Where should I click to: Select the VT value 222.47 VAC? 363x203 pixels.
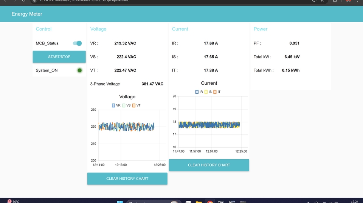pyautogui.click(x=125, y=70)
